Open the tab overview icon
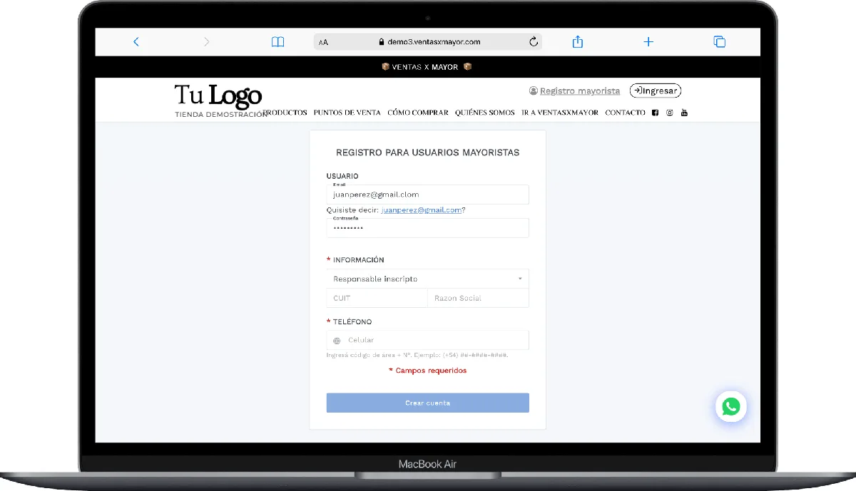This screenshot has width=856, height=491. pyautogui.click(x=719, y=41)
